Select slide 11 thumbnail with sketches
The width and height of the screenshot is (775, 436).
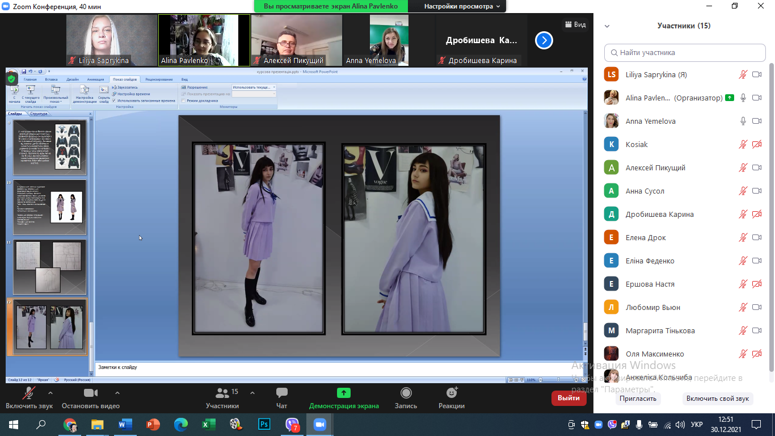(x=50, y=267)
